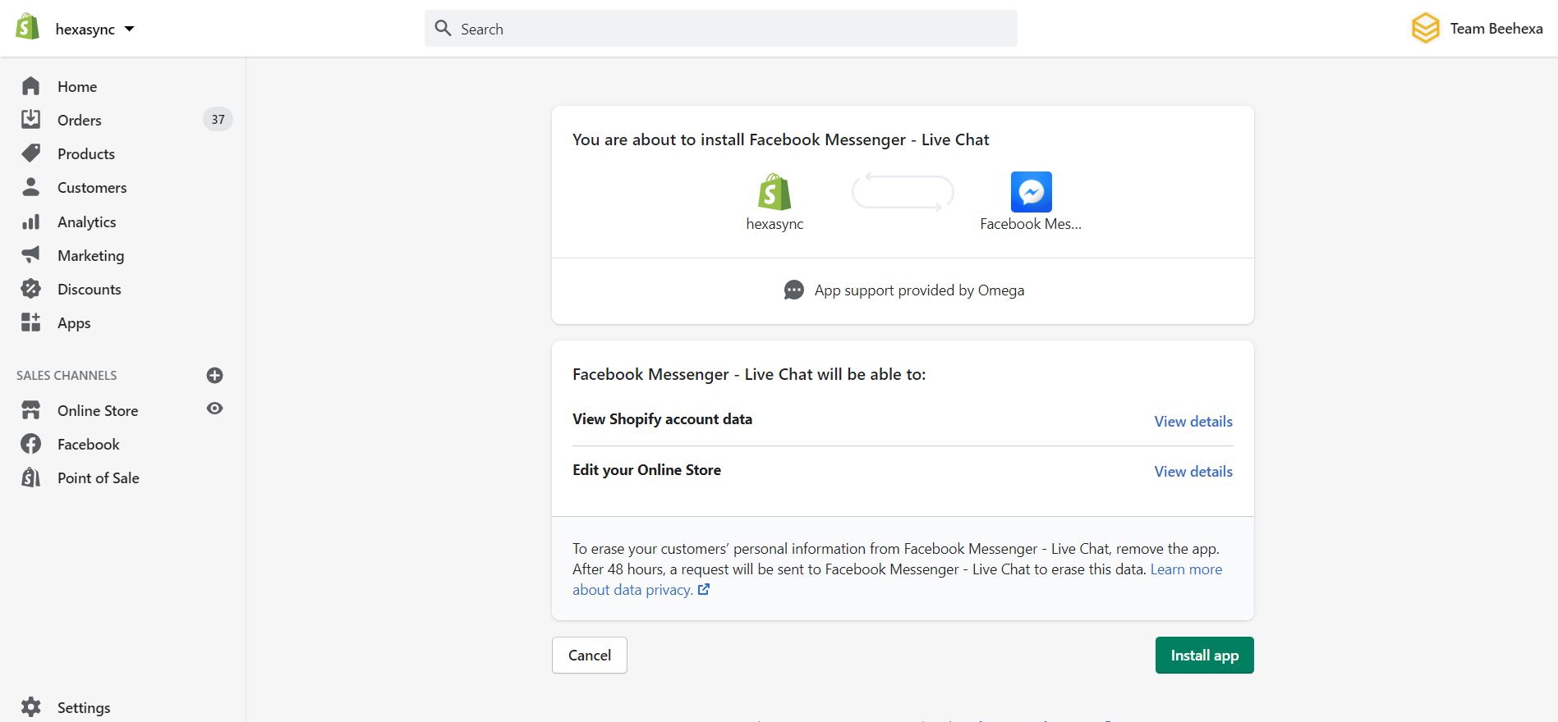Screen dimensions: 1558x722
Task: Click the Install app button
Action: tap(1204, 656)
